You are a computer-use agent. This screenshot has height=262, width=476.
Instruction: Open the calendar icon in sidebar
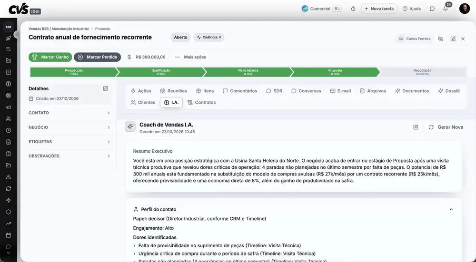click(9, 235)
